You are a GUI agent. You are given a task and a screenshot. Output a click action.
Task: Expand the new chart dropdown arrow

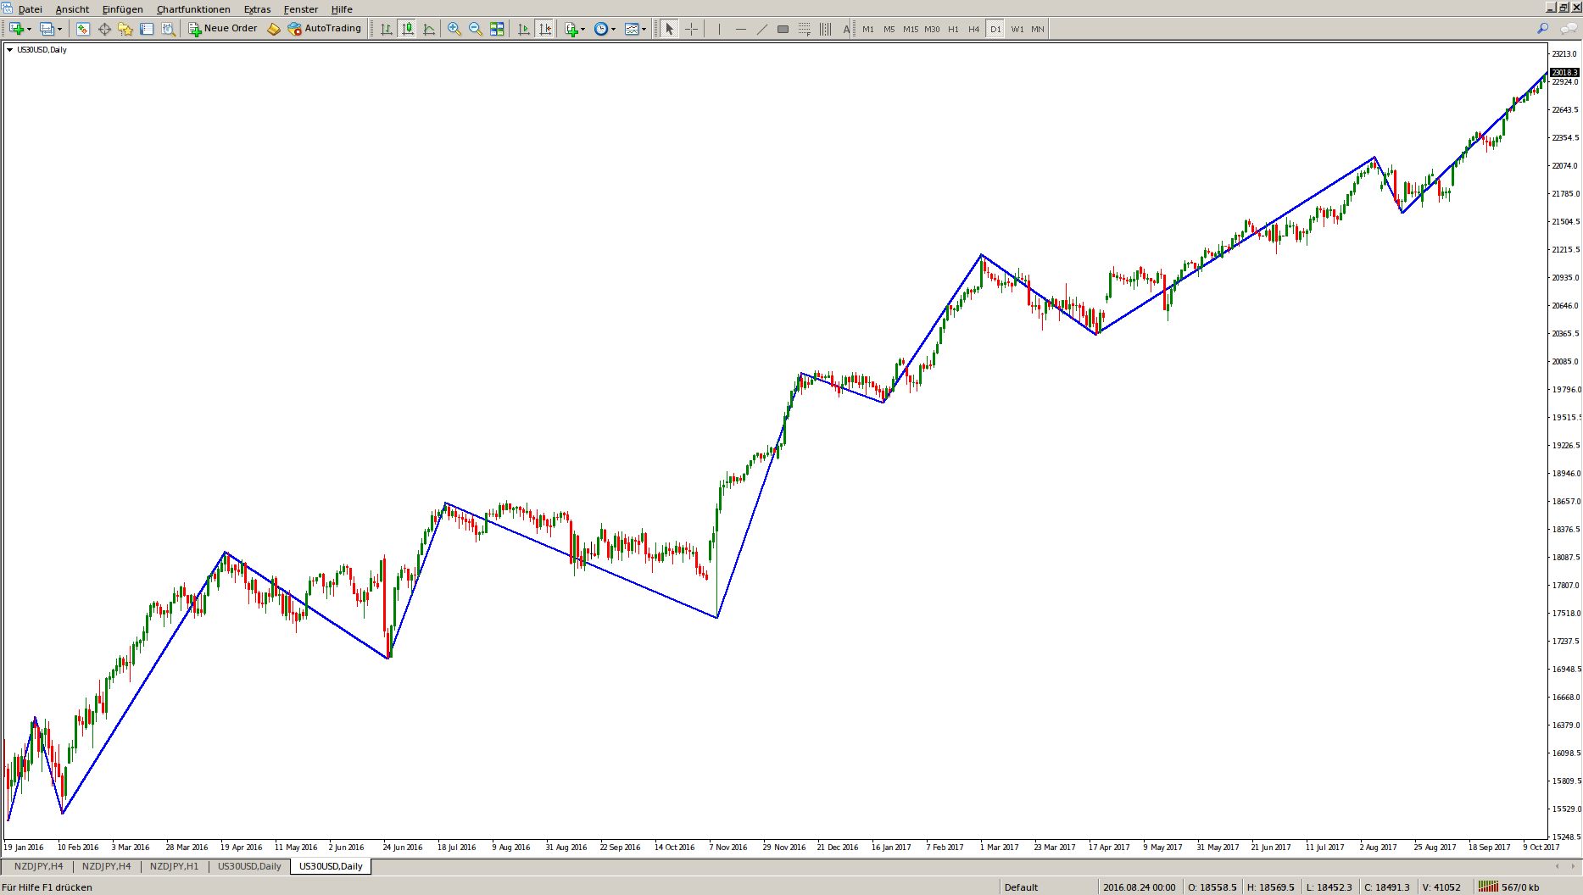pos(30,29)
